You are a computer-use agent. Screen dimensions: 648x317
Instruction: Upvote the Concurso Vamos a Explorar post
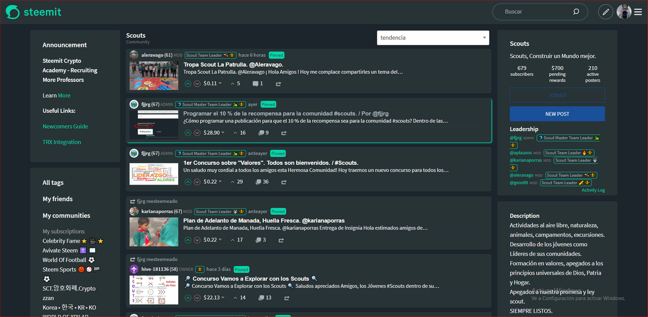pos(188,298)
